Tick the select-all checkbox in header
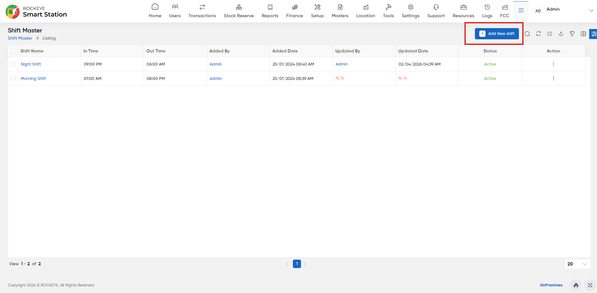 13,51
